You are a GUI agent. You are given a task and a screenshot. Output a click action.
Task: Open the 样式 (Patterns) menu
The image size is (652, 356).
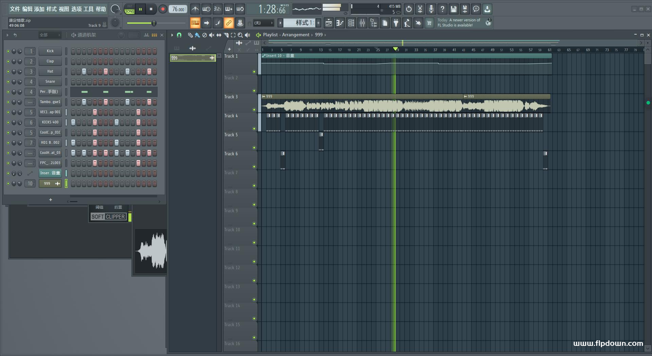[52, 9]
